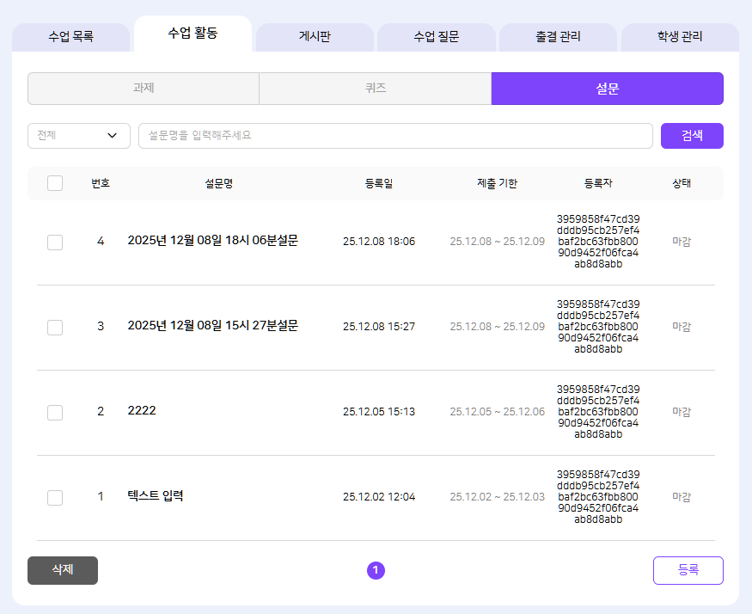Viewport: 752px width, 614px height.
Task: Open the 게시판 tab
Action: [315, 37]
